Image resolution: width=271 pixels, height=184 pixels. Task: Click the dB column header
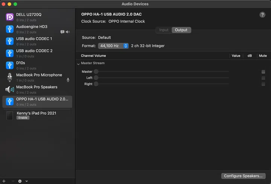tap(250, 56)
